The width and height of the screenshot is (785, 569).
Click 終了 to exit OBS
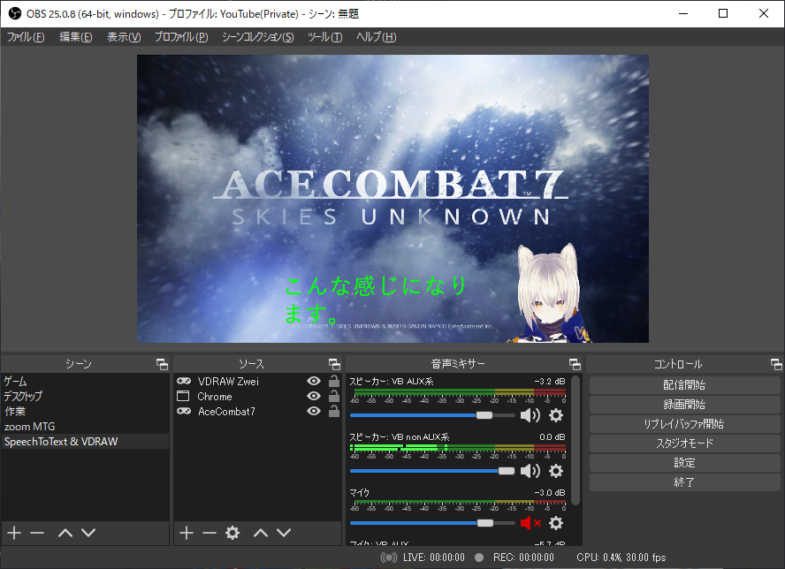click(x=684, y=482)
